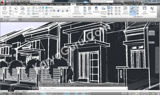Open the Steering Wheels tool
Image resolution: width=160 pixels, height=95 pixels.
pyautogui.click(x=4, y=10)
